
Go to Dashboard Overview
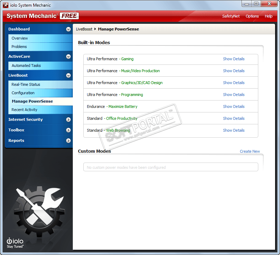coord(41,38)
